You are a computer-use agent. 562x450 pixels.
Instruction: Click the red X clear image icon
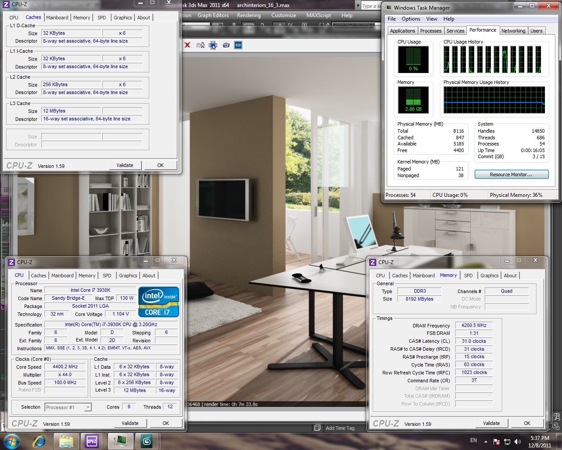[187, 45]
